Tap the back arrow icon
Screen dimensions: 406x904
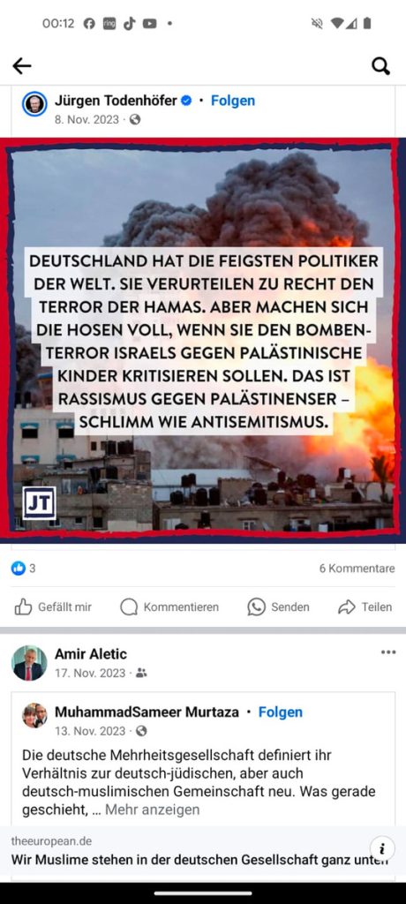pyautogui.click(x=21, y=66)
